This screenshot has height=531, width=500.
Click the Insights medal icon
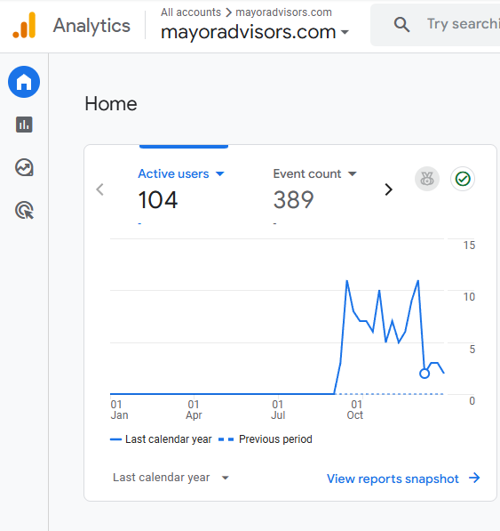427,179
